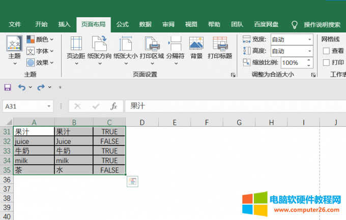Click the Undo button

point(21,87)
